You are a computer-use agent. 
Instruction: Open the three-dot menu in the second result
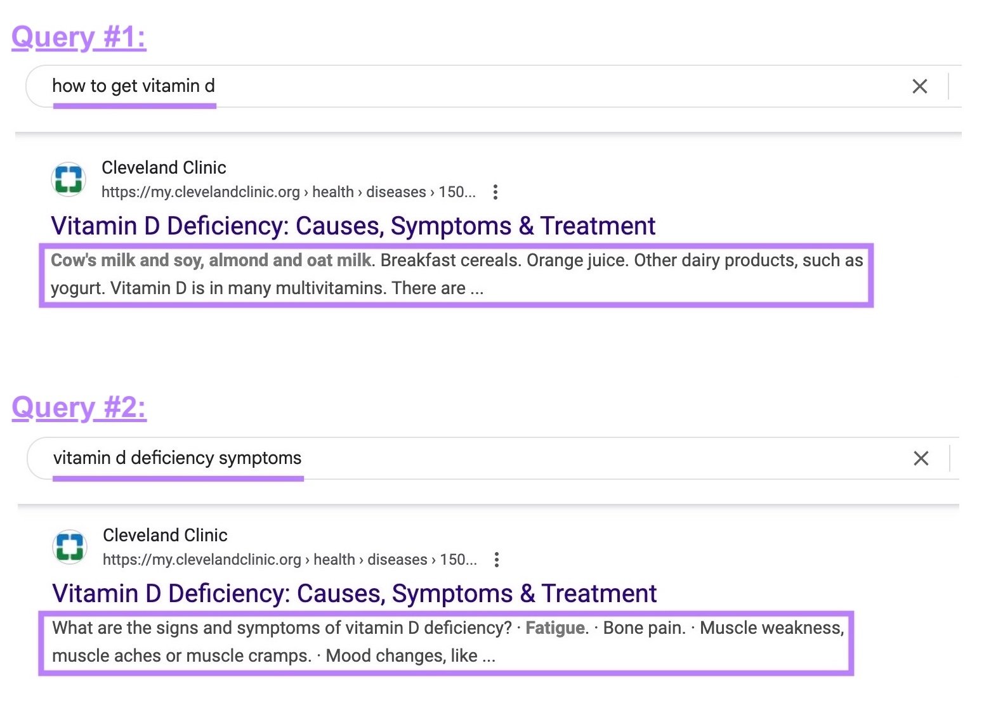click(x=497, y=560)
